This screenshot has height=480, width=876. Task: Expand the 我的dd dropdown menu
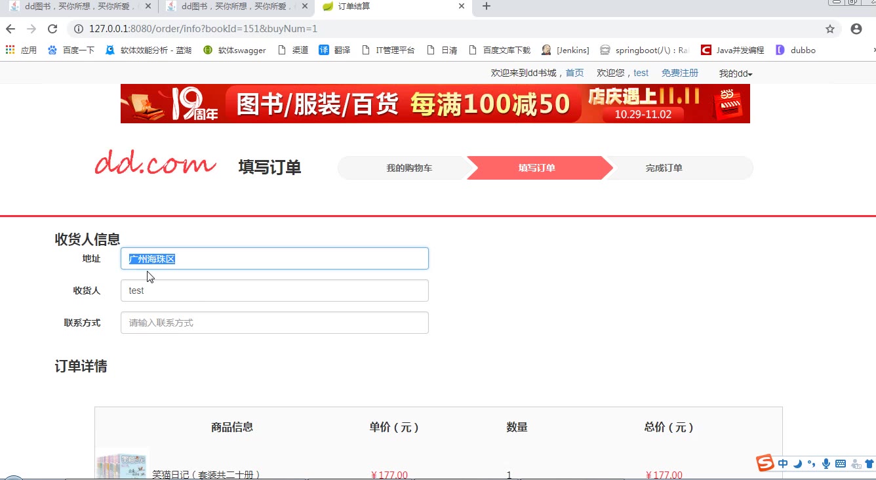point(736,73)
